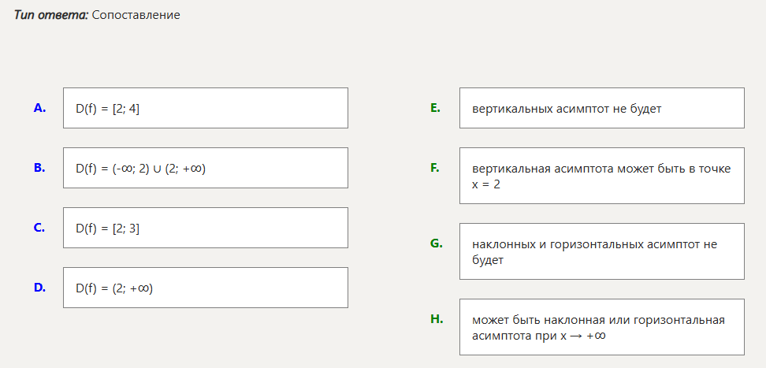Click the blue letter B label
Viewport: 766px width, 368px height.
(39, 168)
